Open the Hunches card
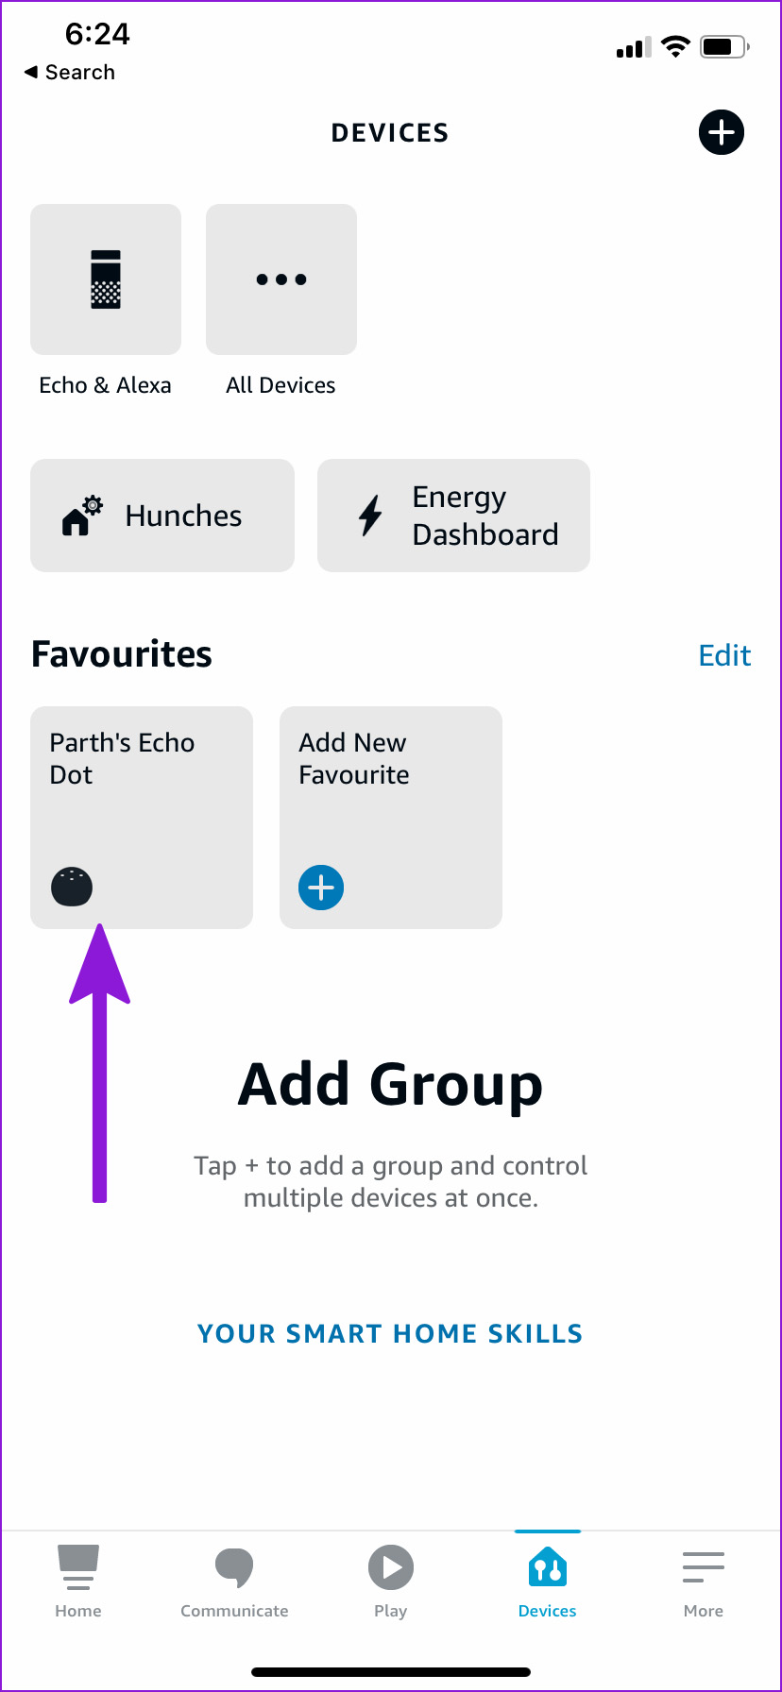 tap(162, 516)
